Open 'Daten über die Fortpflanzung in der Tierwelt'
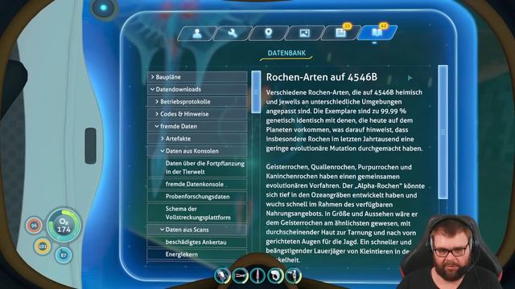 coord(197,168)
